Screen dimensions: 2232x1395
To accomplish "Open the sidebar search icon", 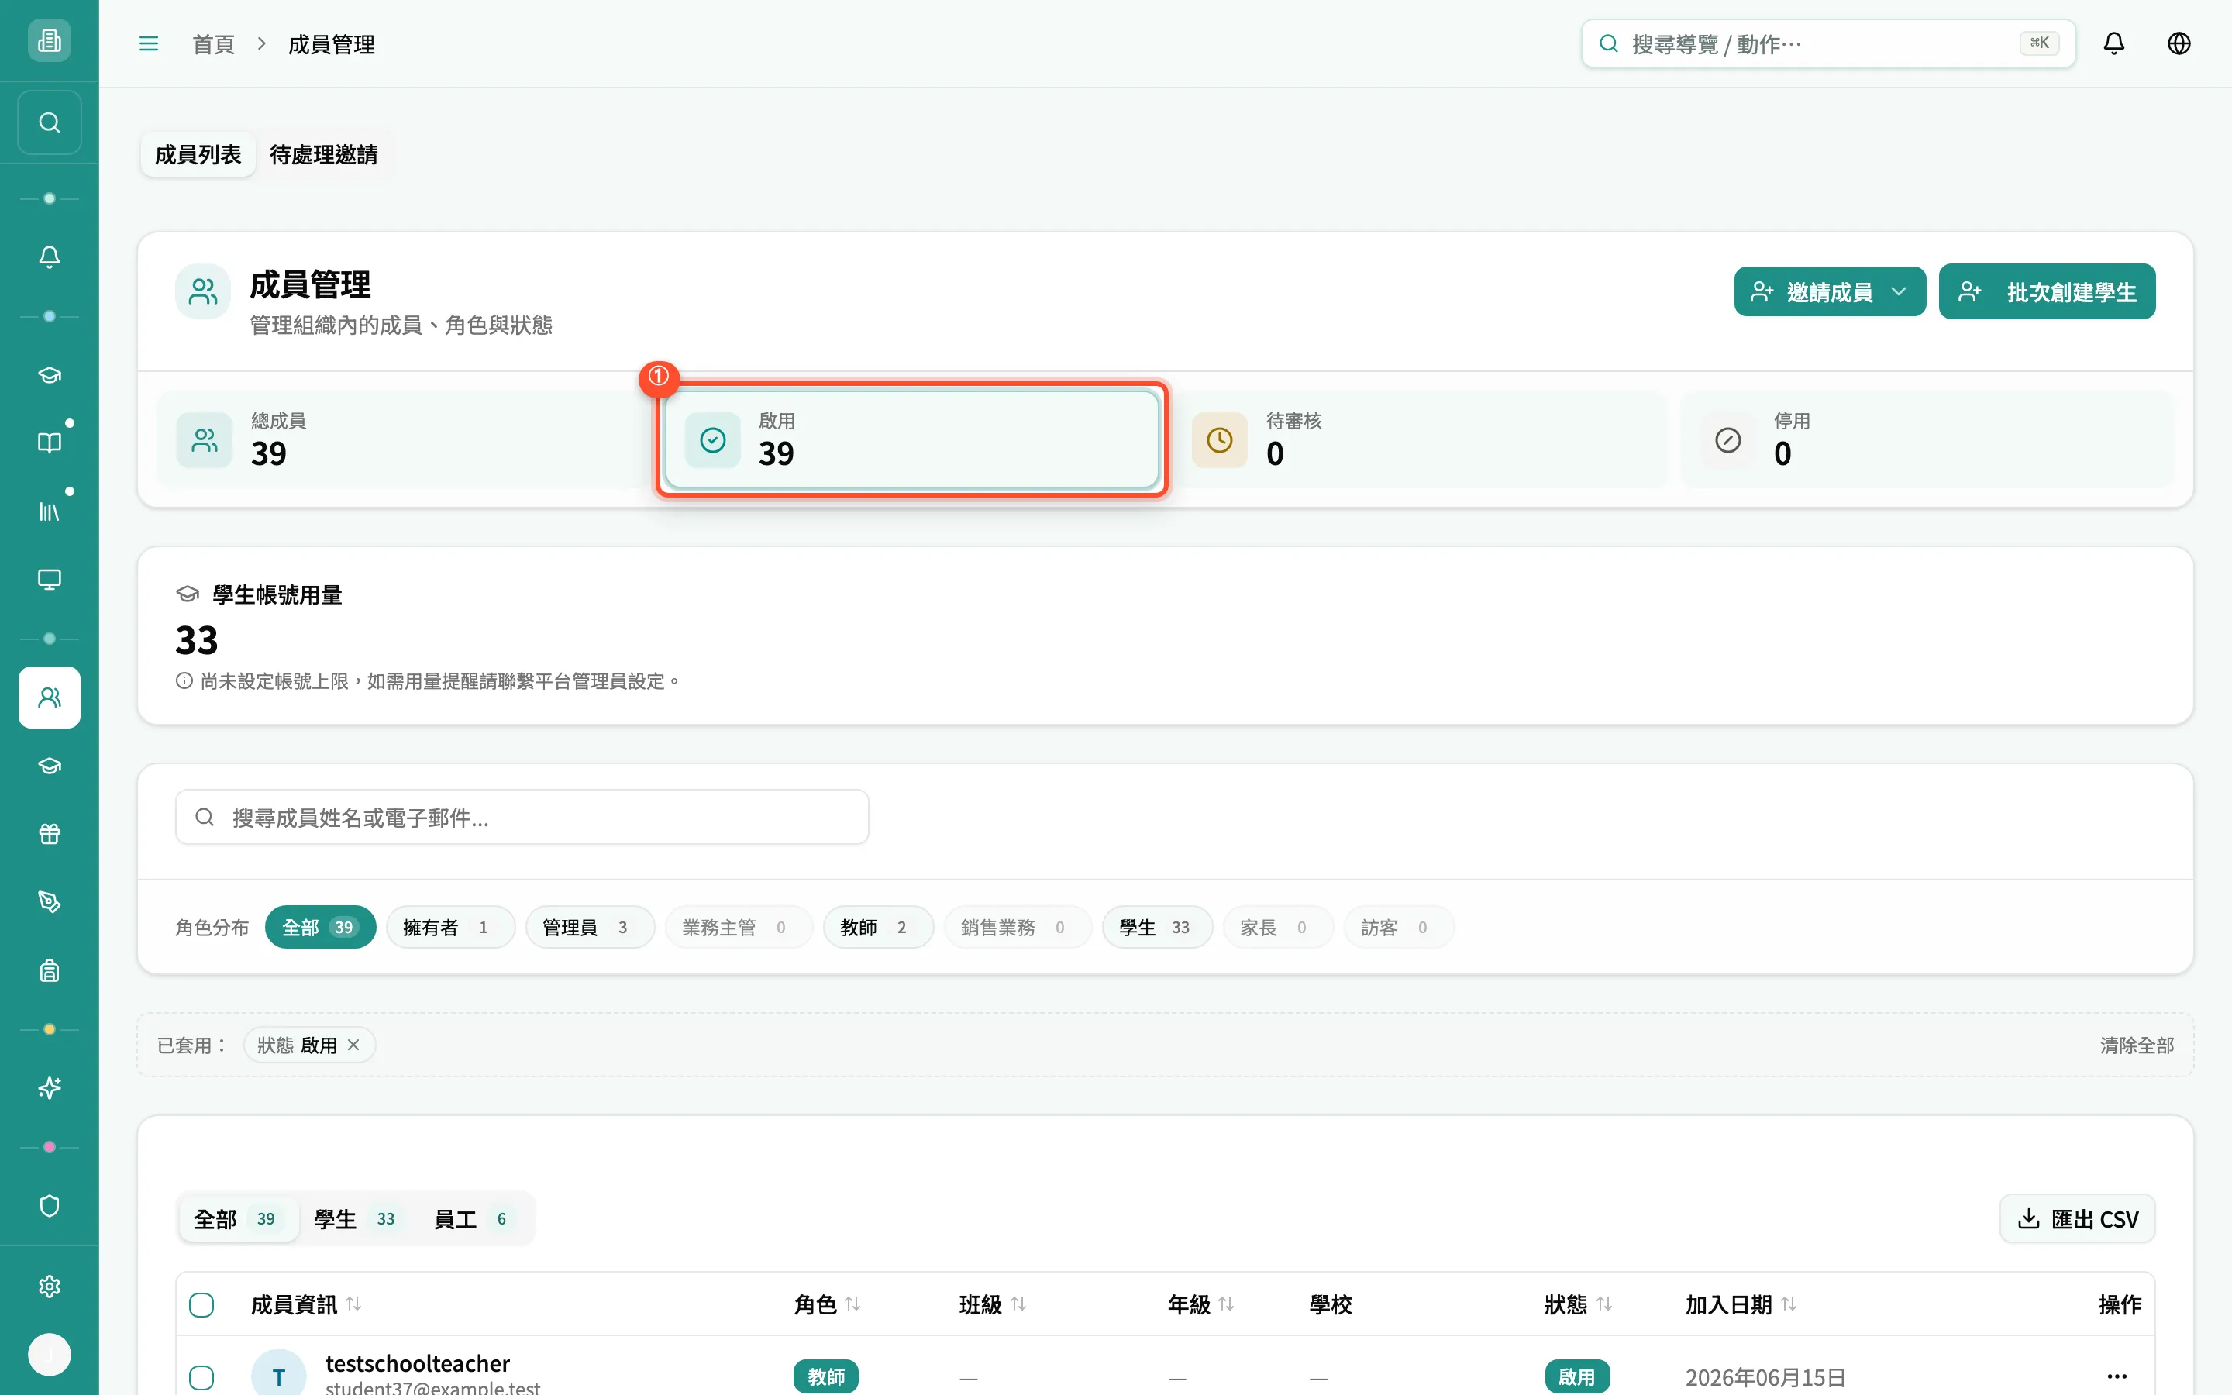I will [x=49, y=122].
